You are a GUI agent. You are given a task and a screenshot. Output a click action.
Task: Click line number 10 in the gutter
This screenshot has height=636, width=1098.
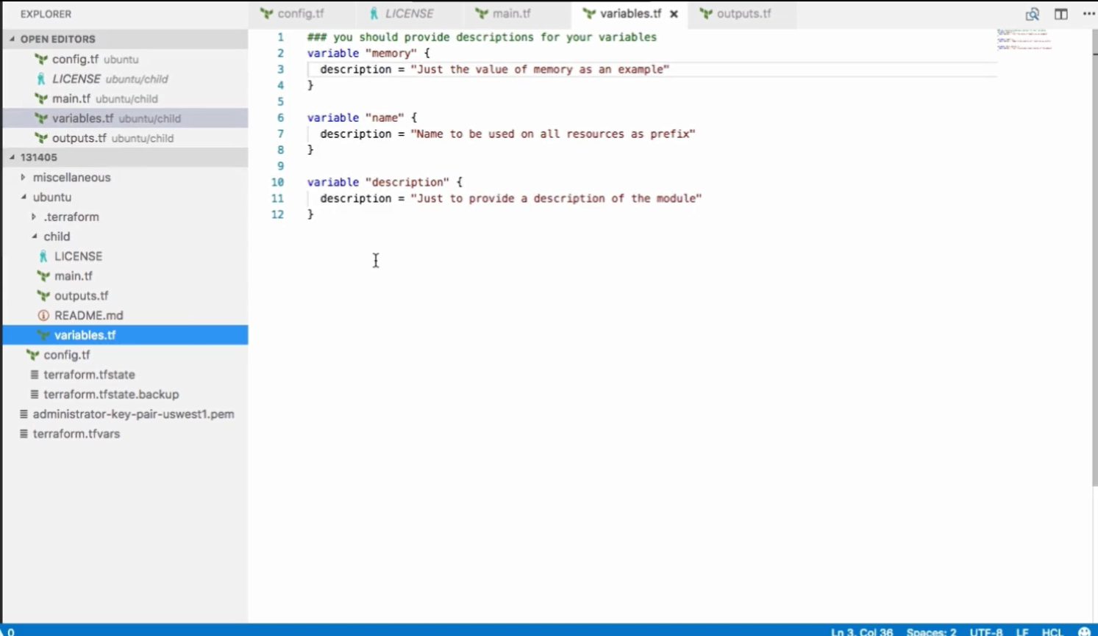coord(277,182)
